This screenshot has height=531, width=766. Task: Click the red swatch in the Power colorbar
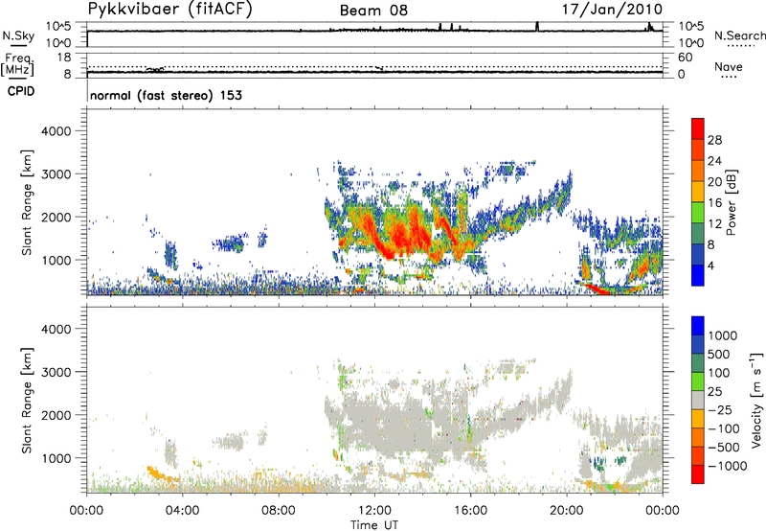(x=698, y=128)
